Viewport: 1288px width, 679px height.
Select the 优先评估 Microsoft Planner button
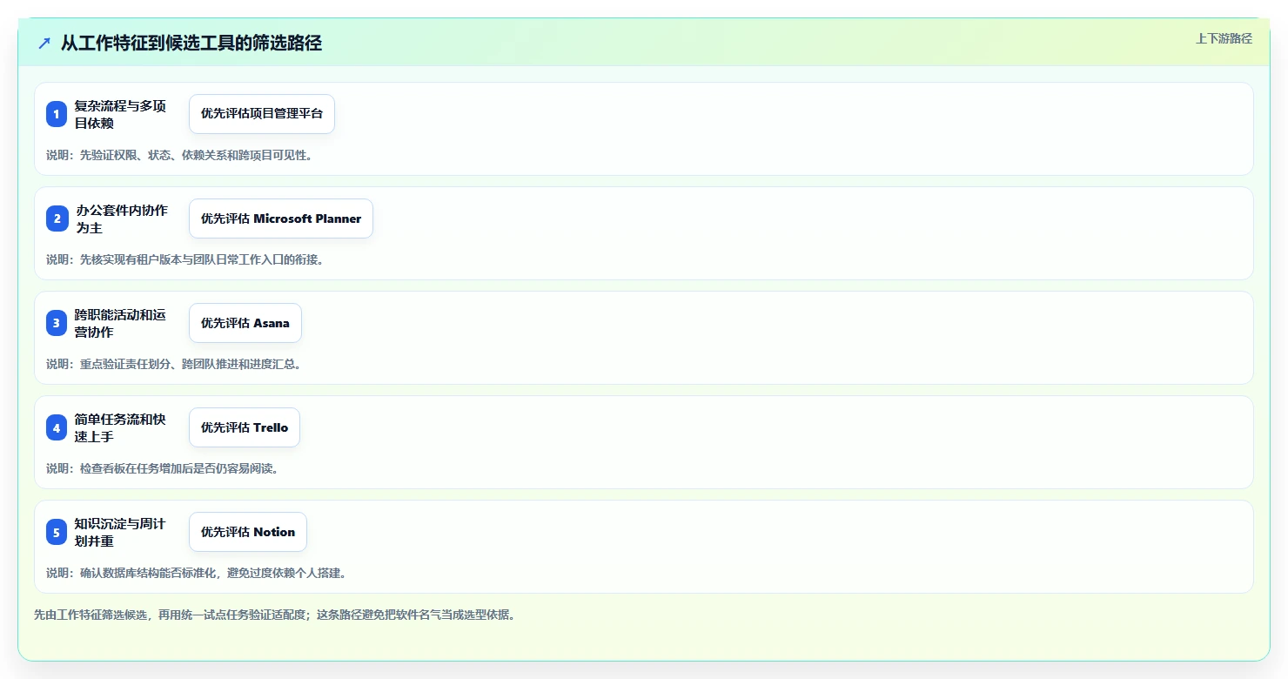pos(281,218)
